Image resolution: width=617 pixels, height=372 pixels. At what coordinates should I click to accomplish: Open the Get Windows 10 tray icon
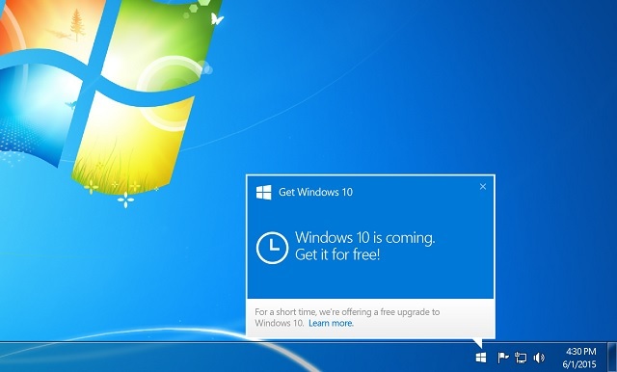[x=481, y=358]
